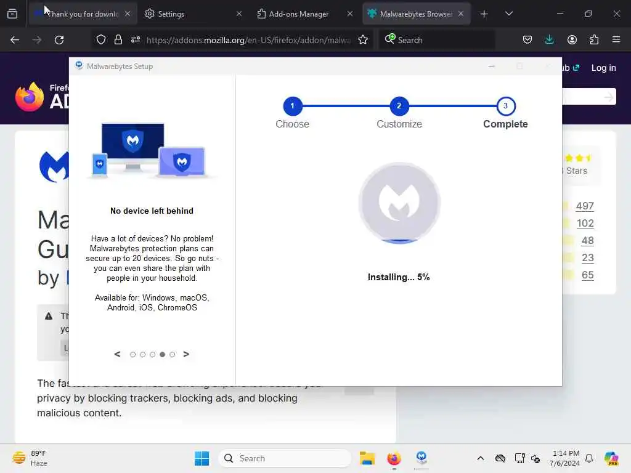Minimize the Malwarebytes Setup window

(x=491, y=67)
